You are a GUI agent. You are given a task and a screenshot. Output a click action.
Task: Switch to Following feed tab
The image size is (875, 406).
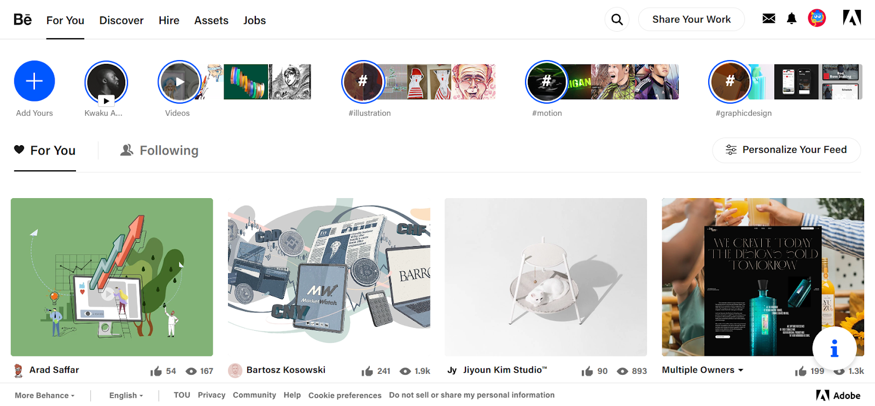[x=159, y=151]
